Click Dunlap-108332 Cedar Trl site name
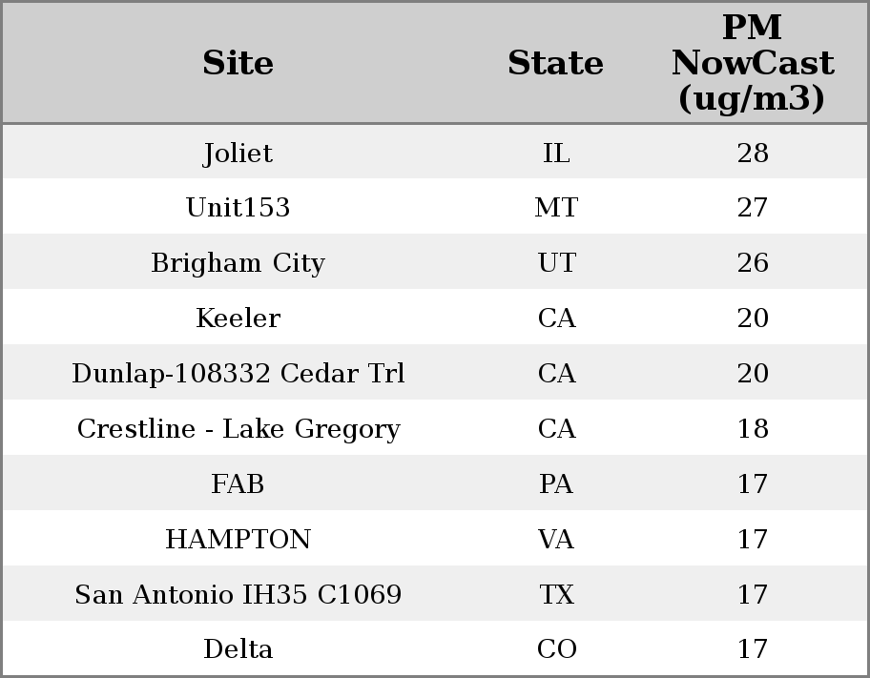The image size is (870, 678). 238,374
